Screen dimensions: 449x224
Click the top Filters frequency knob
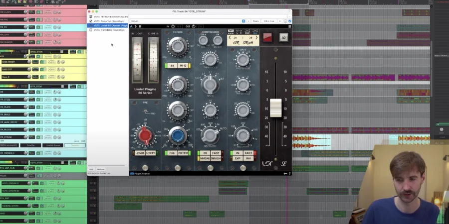click(x=177, y=47)
